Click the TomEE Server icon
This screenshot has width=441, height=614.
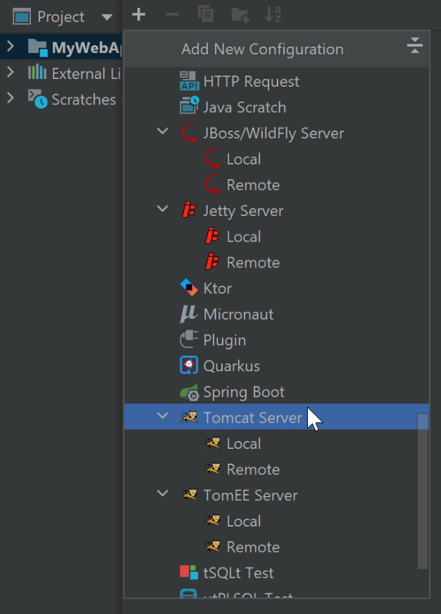[x=190, y=495]
